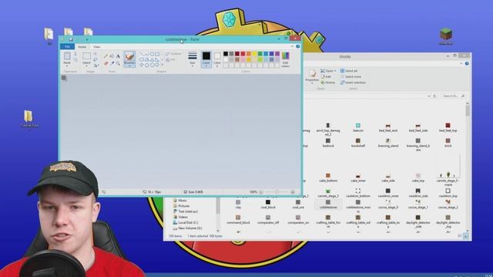Open the Brushes dropdown arrow
Image resolution: width=493 pixels, height=277 pixels.
coord(129,66)
